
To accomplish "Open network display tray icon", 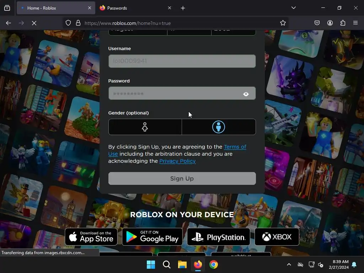I will (x=311, y=264).
